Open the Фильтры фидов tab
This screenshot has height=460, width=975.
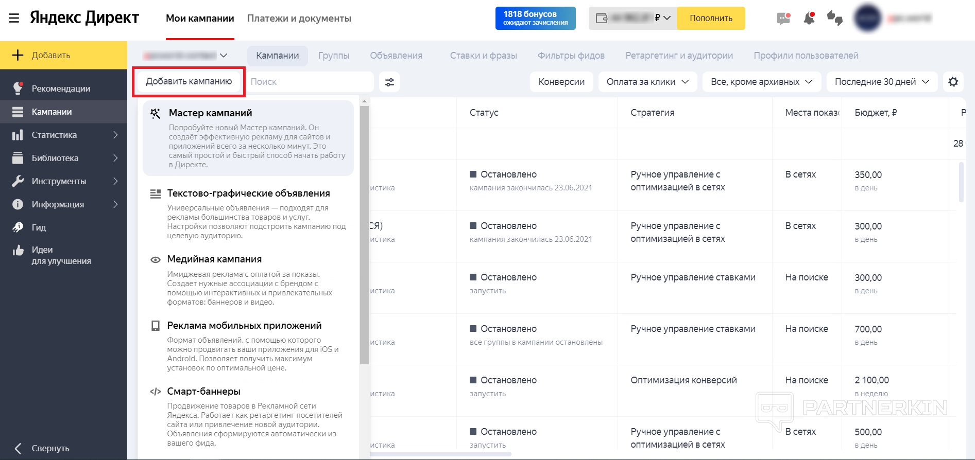[571, 56]
